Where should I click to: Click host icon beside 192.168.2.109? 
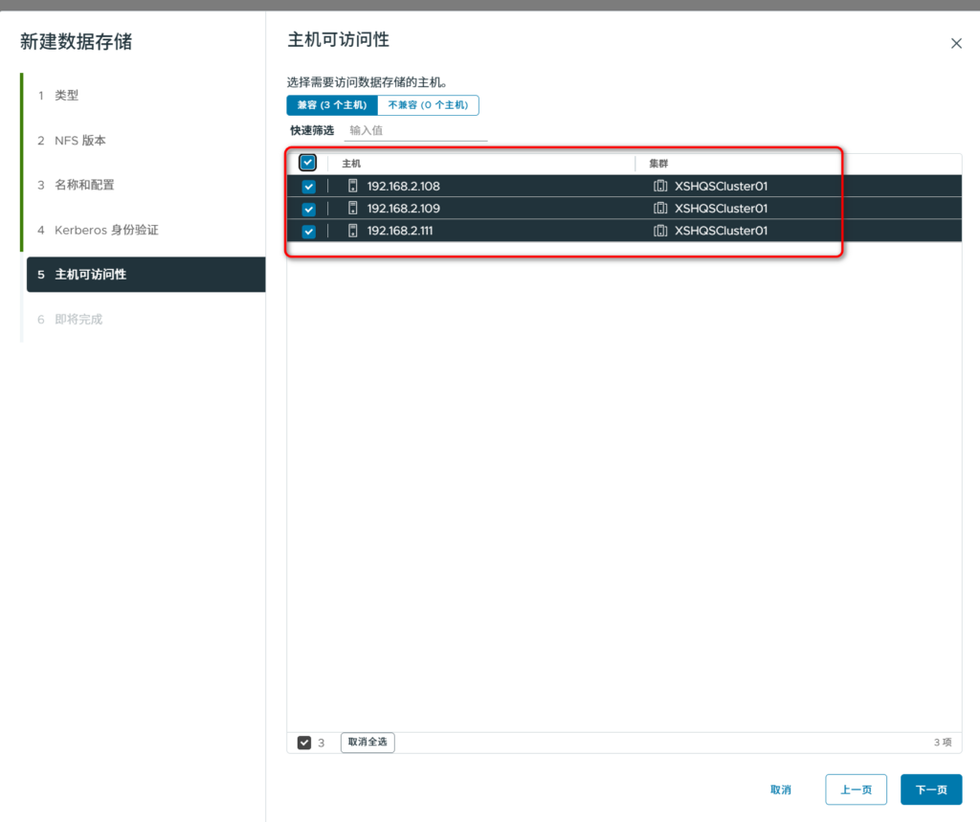[352, 209]
